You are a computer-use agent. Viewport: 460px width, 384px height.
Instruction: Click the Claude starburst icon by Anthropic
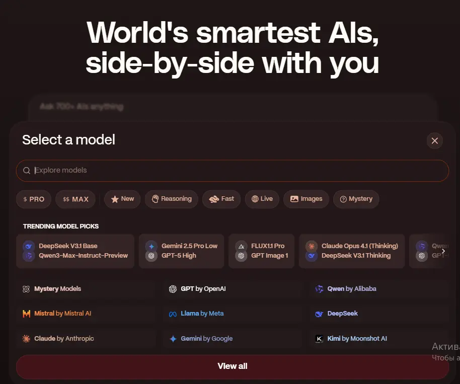coord(26,339)
